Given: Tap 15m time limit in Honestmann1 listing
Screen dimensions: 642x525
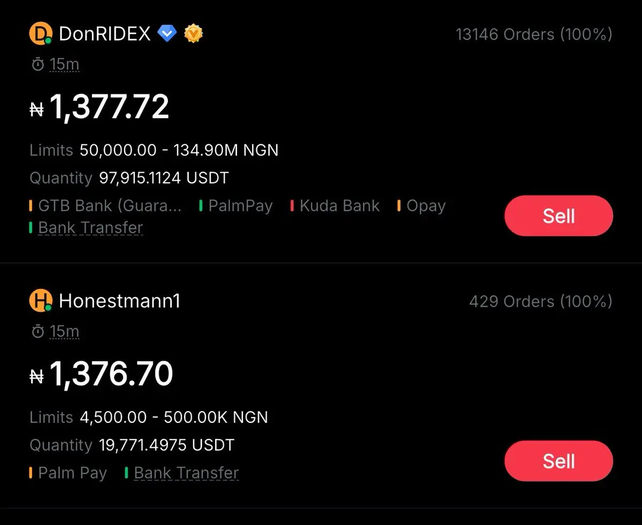Looking at the screenshot, I should click(x=64, y=332).
